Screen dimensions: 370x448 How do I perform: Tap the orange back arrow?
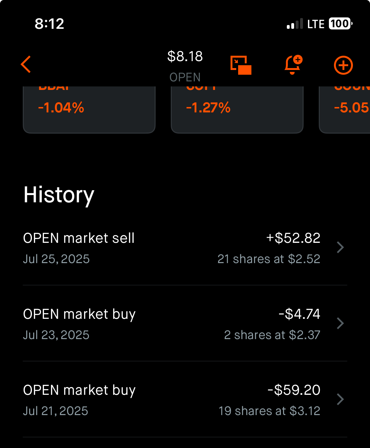tap(26, 65)
